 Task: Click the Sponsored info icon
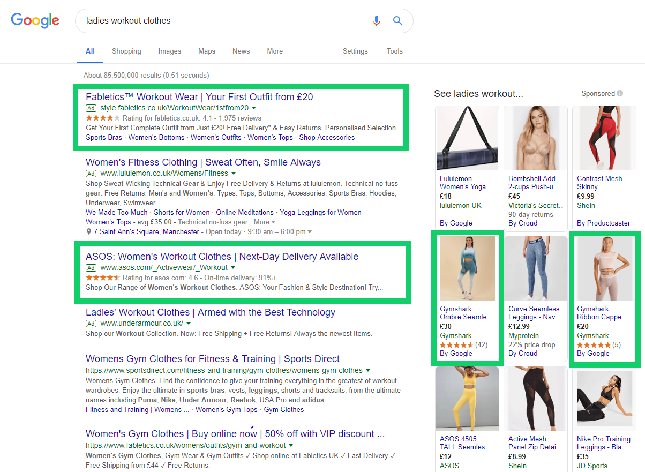620,94
